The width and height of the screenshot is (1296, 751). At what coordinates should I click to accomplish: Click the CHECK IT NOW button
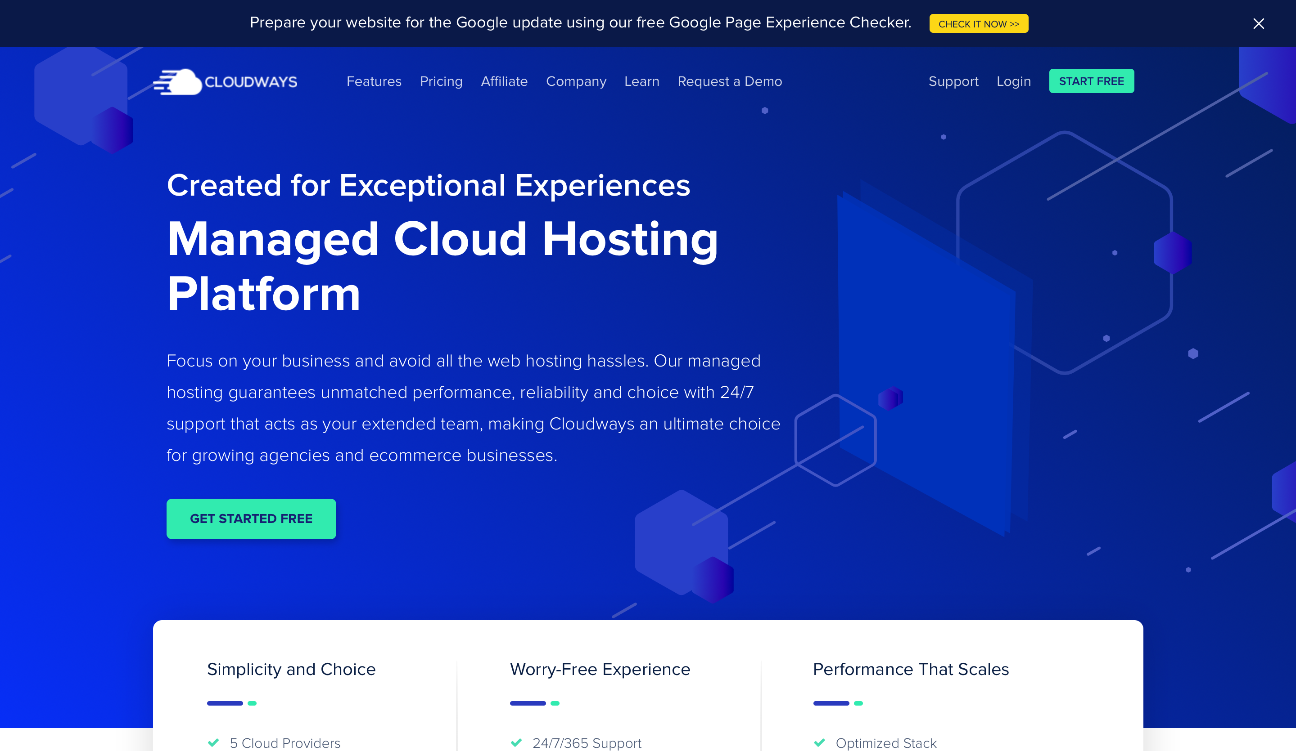(x=978, y=24)
